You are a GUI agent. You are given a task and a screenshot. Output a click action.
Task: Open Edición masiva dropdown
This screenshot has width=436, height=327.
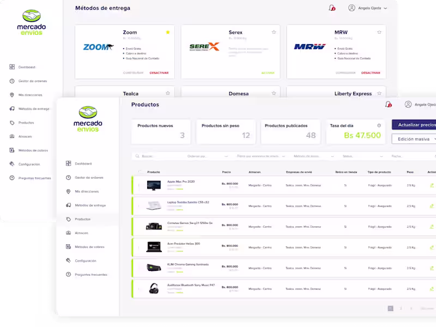(x=414, y=139)
